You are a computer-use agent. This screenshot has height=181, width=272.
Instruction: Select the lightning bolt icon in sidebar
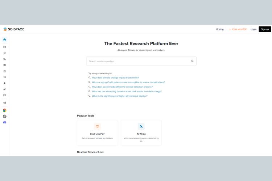tap(4, 83)
